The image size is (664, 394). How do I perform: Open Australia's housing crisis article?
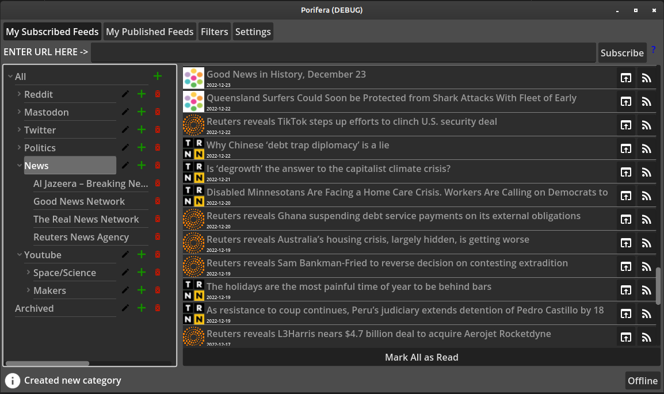coord(368,239)
